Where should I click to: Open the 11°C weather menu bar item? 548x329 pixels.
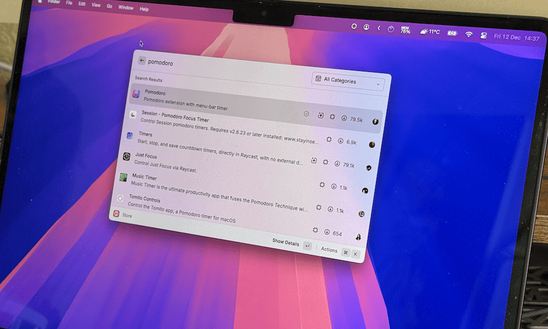click(x=430, y=32)
